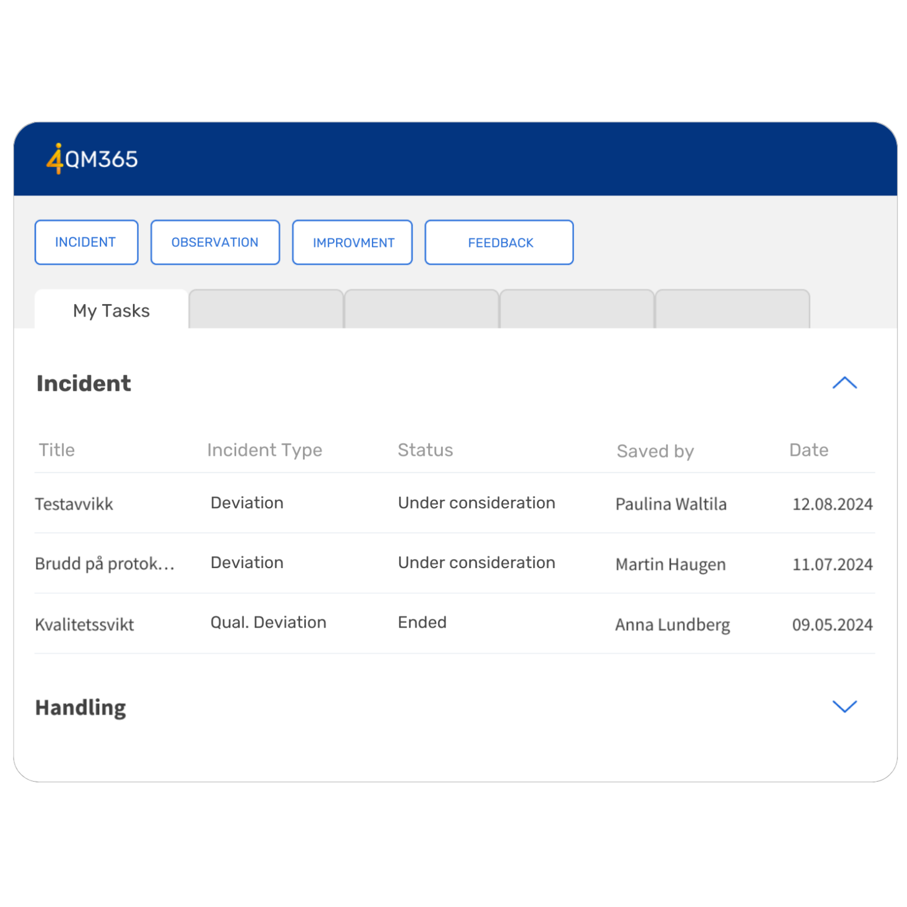The width and height of the screenshot is (907, 907).
Task: Select the IMPROVMENT button
Action: click(x=353, y=242)
